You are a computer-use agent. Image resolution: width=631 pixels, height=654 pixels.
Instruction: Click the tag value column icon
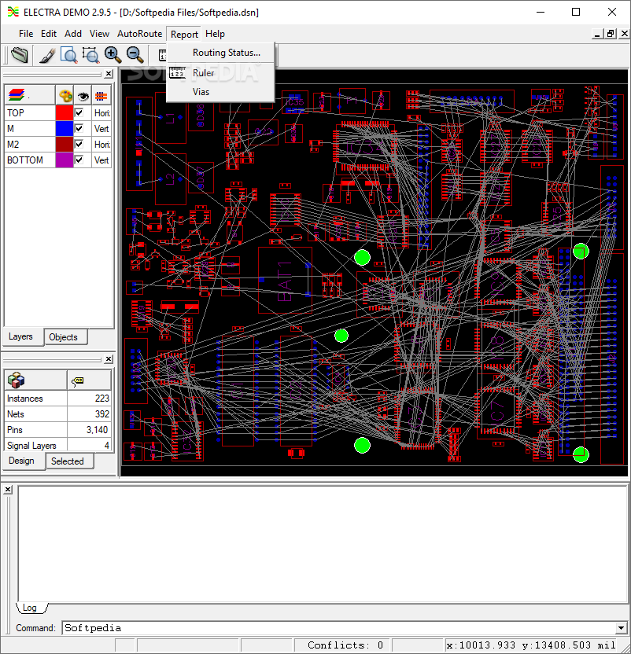78,380
